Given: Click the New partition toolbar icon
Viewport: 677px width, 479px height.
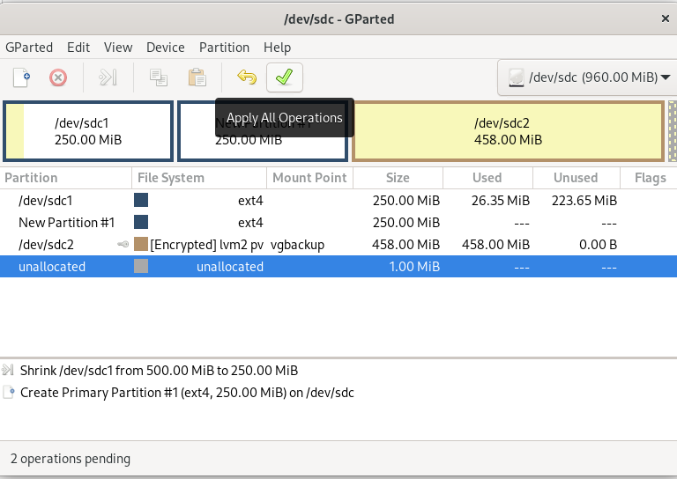Looking at the screenshot, I should 21,77.
